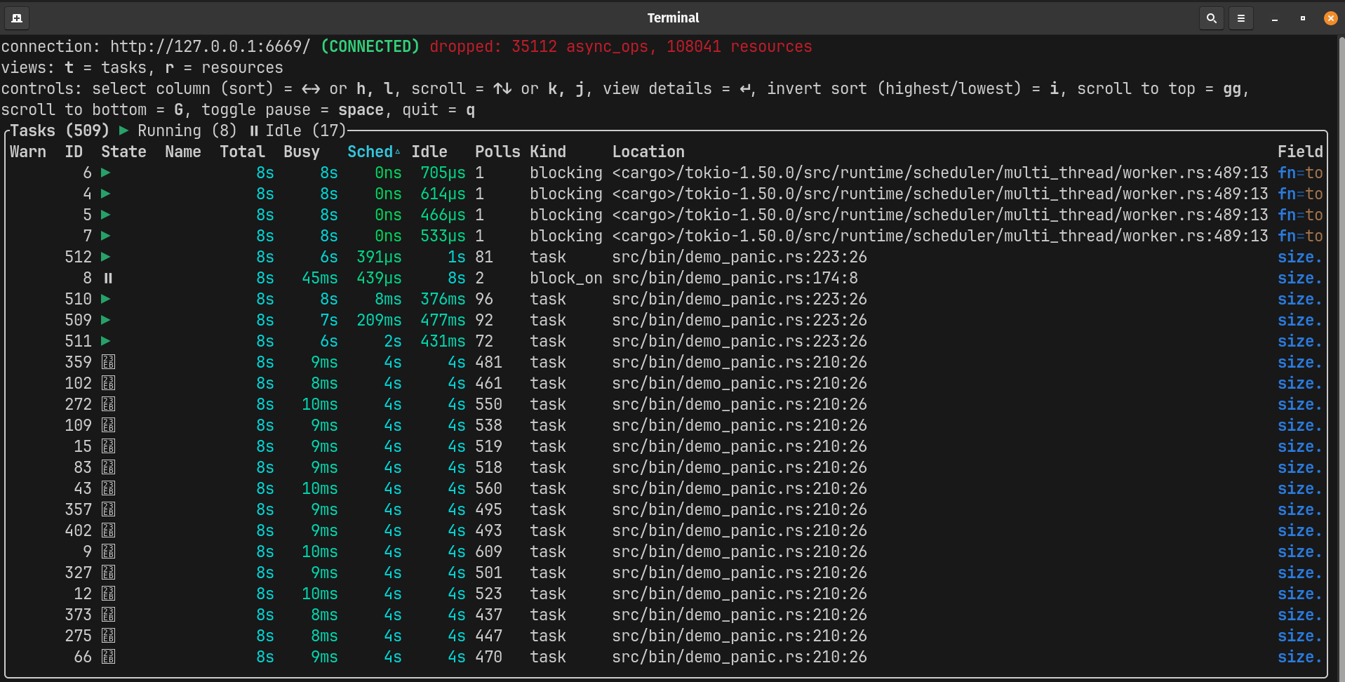Sort tasks by the Polls column header
1345x682 pixels.
click(497, 151)
